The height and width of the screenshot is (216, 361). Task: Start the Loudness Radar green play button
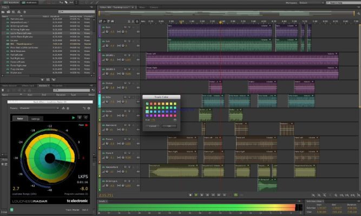74,117
